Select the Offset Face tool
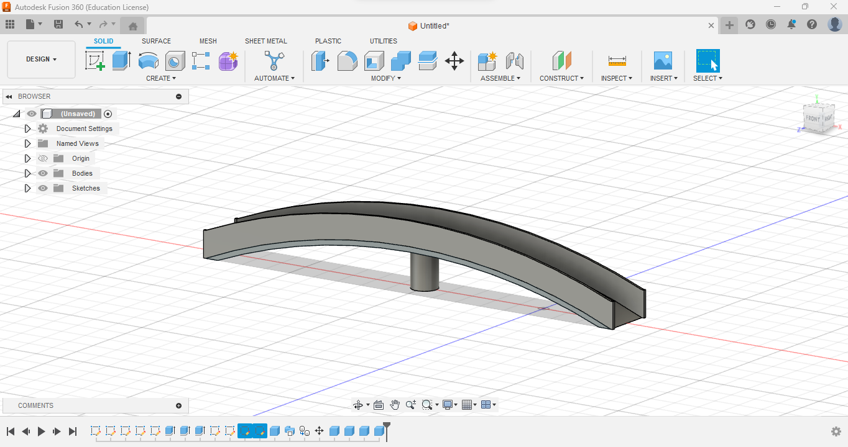The width and height of the screenshot is (848, 447). 428,61
